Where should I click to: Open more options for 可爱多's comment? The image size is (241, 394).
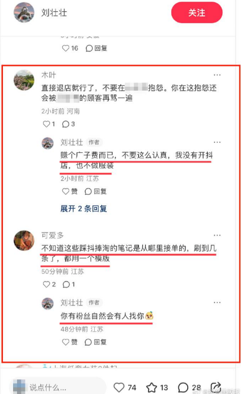[217, 235]
